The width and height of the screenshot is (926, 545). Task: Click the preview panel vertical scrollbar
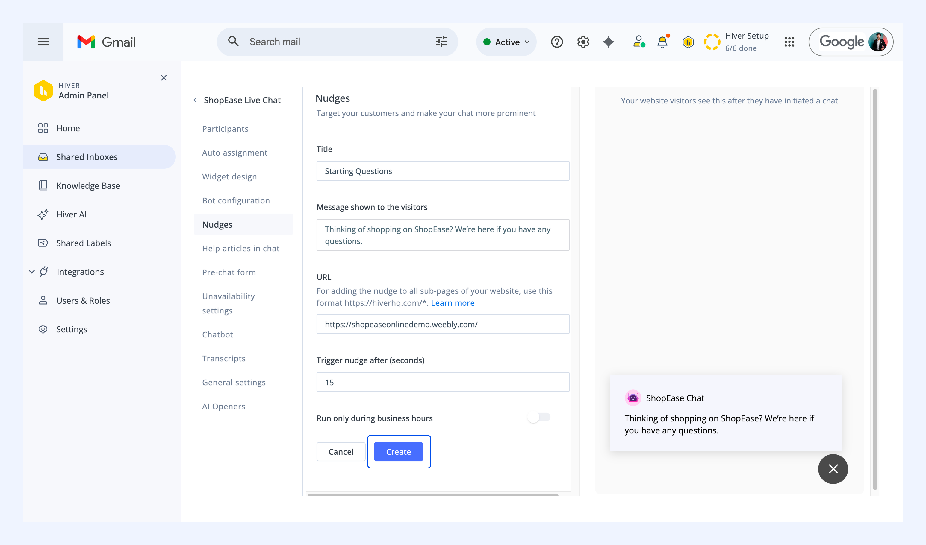point(875,289)
